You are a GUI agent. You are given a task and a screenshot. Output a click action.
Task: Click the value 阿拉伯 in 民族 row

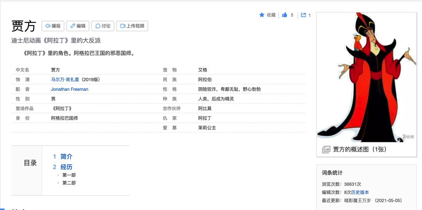pyautogui.click(x=205, y=79)
